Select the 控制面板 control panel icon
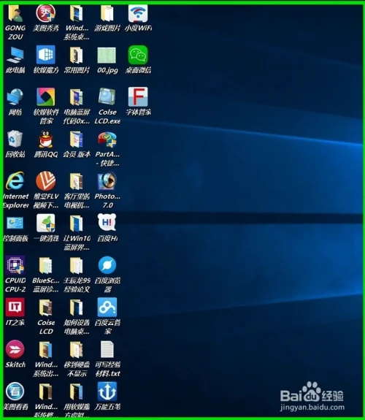This screenshot has height=420, width=365. pyautogui.click(x=15, y=223)
